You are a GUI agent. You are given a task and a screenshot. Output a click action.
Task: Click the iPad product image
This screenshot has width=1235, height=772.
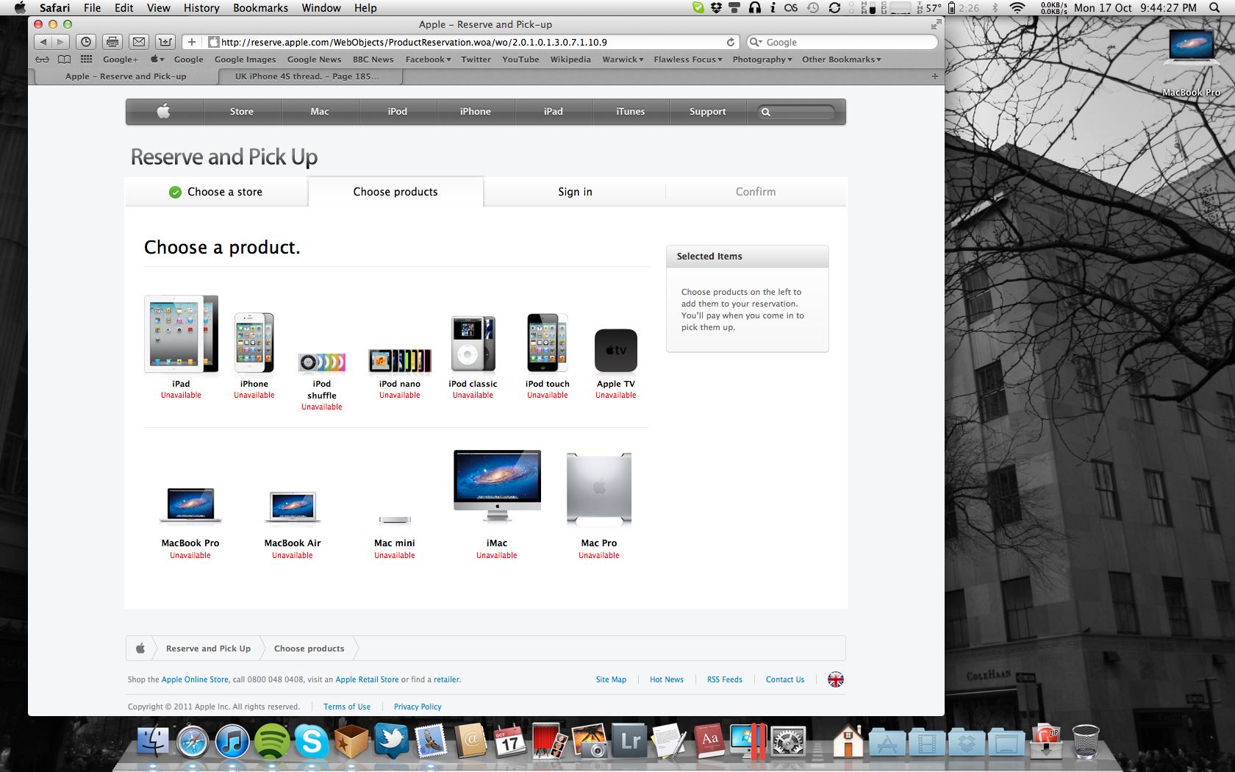(x=181, y=334)
